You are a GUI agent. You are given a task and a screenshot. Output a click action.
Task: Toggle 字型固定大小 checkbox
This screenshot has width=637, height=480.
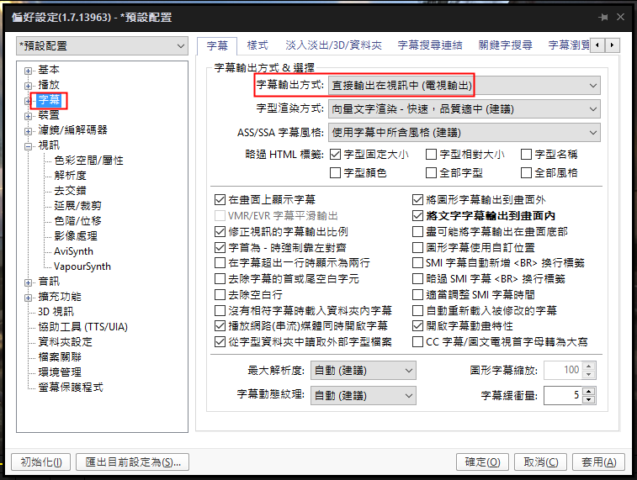pos(335,155)
